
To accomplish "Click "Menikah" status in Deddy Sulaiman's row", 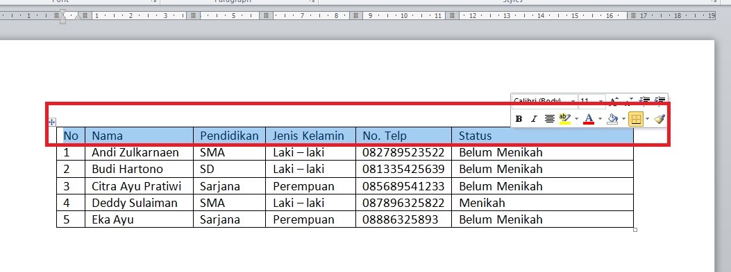I will pos(482,203).
